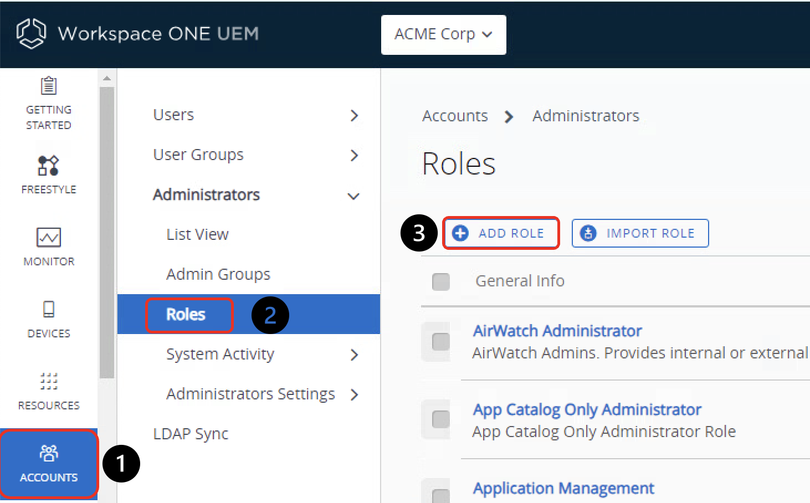This screenshot has width=810, height=503.
Task: Open Admin Groups menu item
Action: coord(218,274)
